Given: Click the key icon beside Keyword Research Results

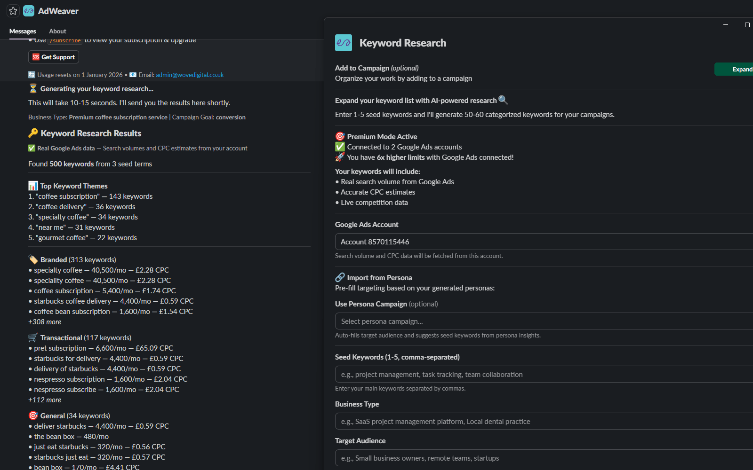Looking at the screenshot, I should 32,133.
